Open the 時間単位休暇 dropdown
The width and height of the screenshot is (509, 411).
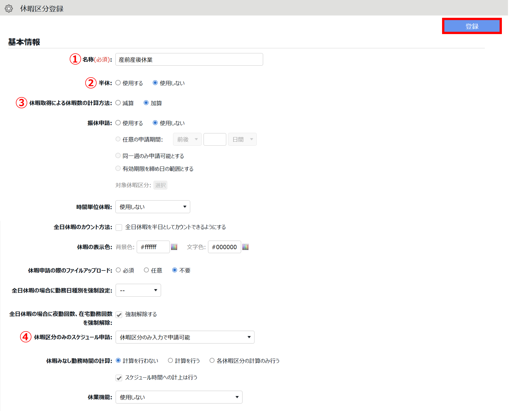[x=153, y=207]
